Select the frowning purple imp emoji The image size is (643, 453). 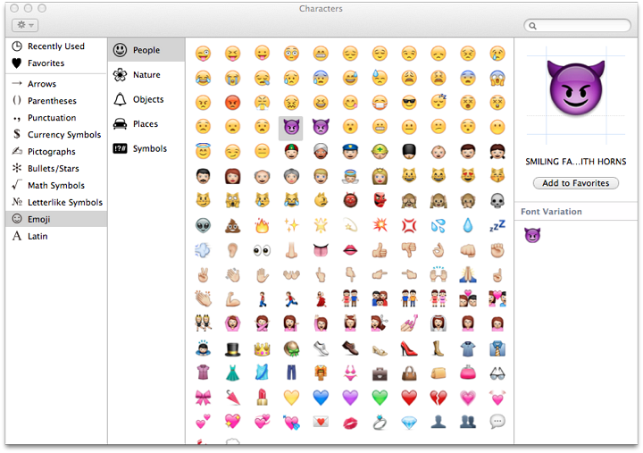[321, 127]
